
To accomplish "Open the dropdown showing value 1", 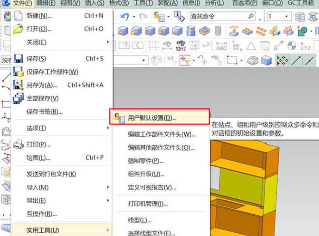I will pos(287,17).
